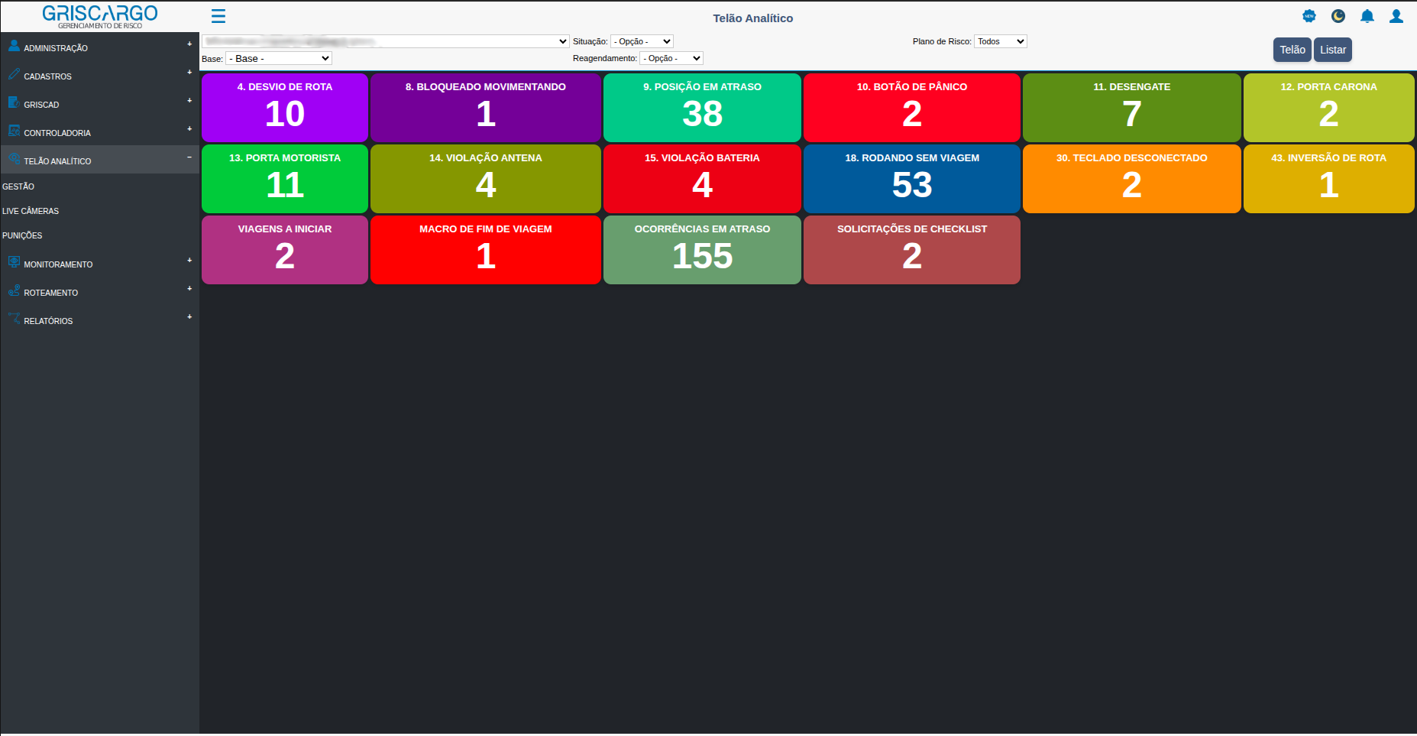
Task: Open the Plano de Risco dropdown
Action: [x=1000, y=42]
